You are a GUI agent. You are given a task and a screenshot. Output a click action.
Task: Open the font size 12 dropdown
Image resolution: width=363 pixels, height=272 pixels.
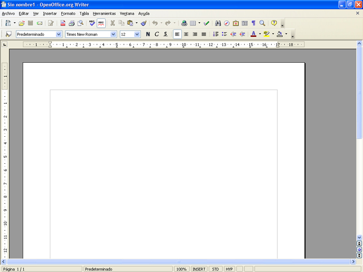pyautogui.click(x=137, y=34)
